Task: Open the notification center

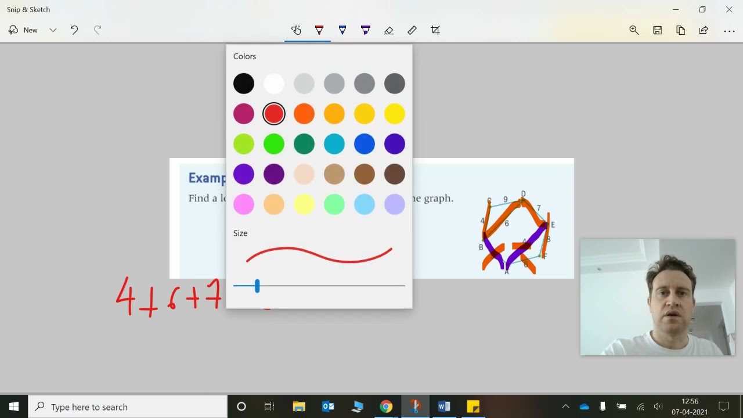Action: [724, 407]
